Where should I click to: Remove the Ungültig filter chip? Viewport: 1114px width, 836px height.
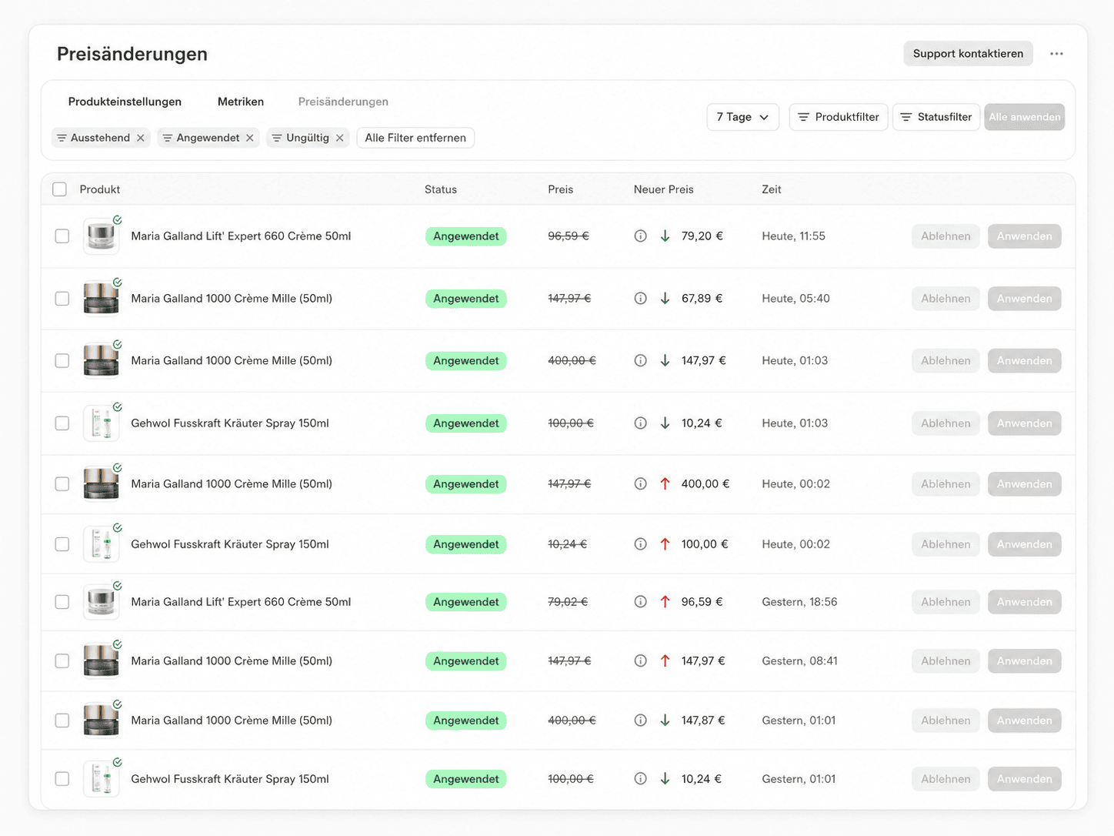point(340,138)
